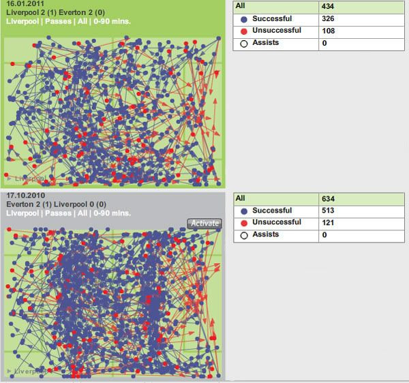409x383 pixels.
Task: Click Liverpool link in bottom chart header
Action: (22, 213)
